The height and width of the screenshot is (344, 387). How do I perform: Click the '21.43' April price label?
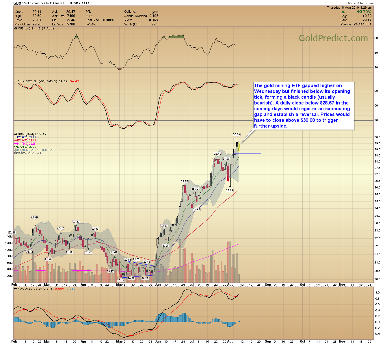[x=114, y=253]
